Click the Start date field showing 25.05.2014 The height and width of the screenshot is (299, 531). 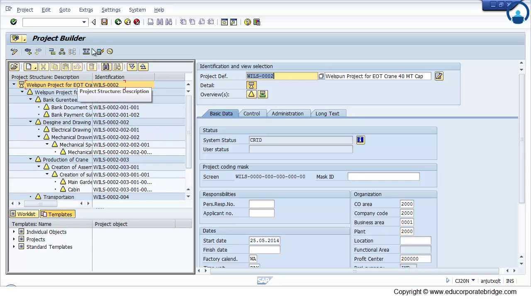coord(265,240)
